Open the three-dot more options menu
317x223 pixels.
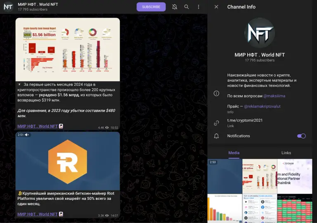click(199, 7)
